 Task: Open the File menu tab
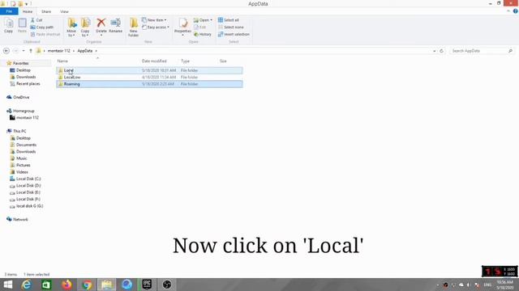coord(9,11)
